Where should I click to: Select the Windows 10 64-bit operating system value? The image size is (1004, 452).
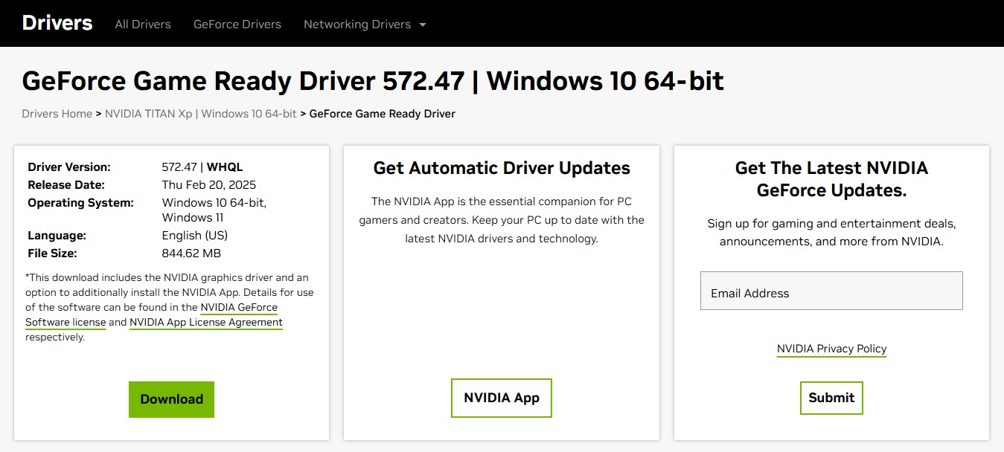click(214, 210)
